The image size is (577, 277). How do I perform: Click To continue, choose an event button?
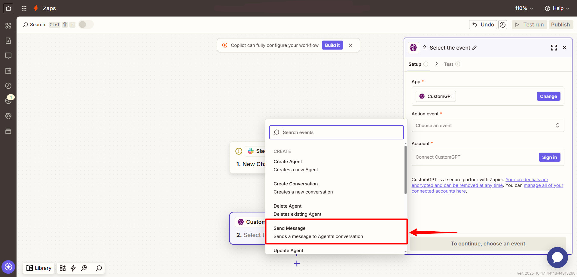pyautogui.click(x=488, y=244)
